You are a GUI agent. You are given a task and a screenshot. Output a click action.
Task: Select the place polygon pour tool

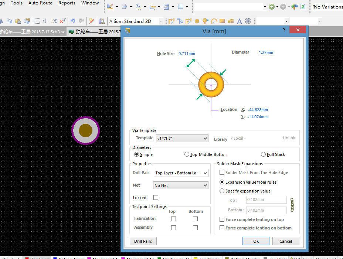(231, 21)
